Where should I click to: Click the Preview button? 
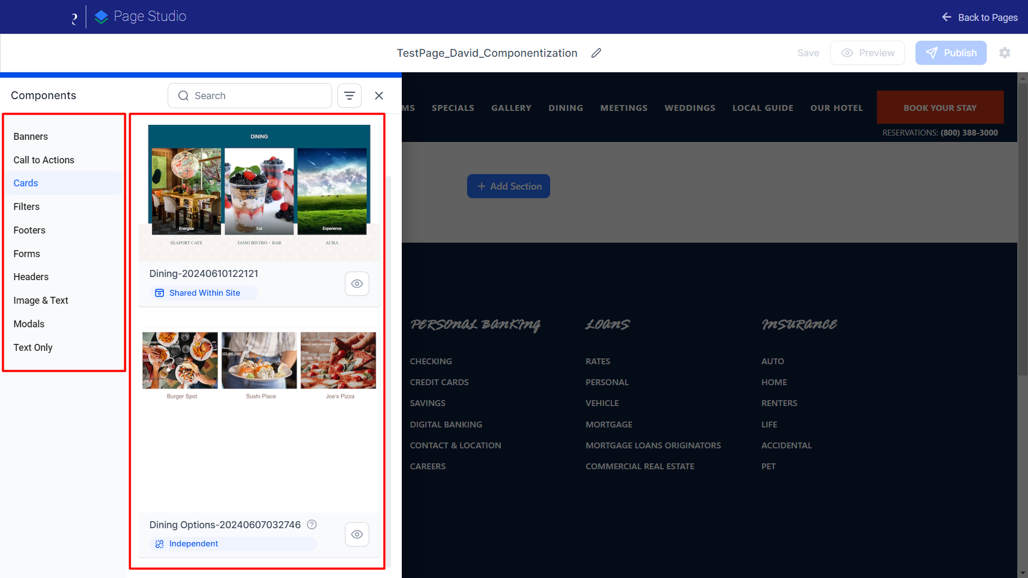[867, 53]
